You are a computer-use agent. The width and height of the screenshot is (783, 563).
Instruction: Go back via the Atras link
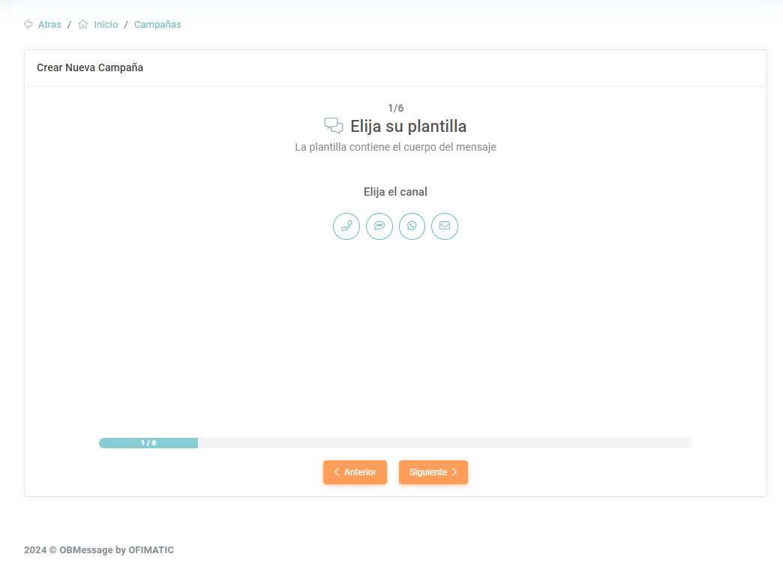point(49,25)
